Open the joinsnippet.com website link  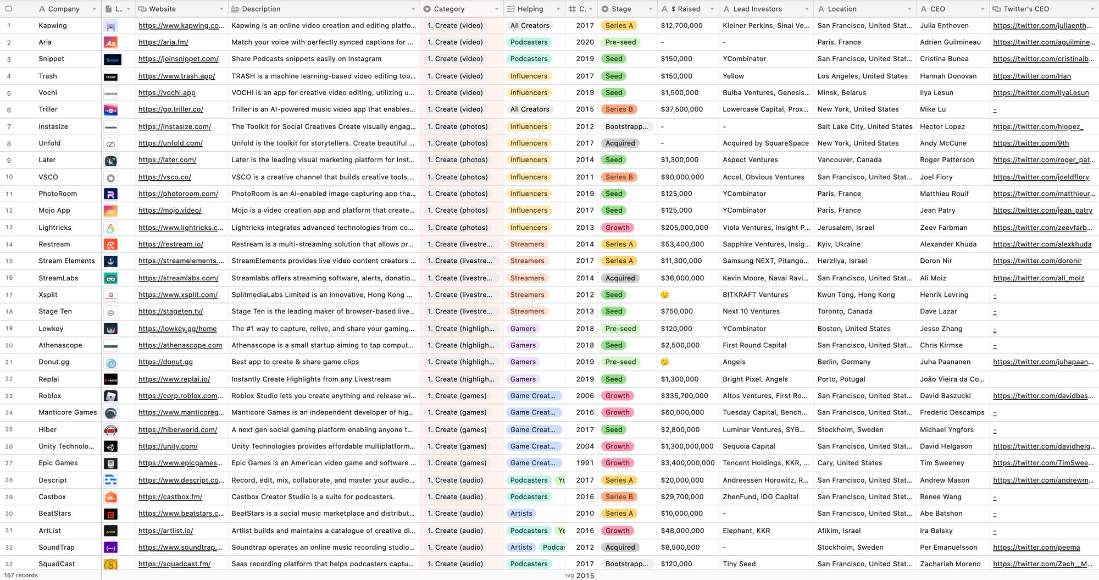click(178, 59)
